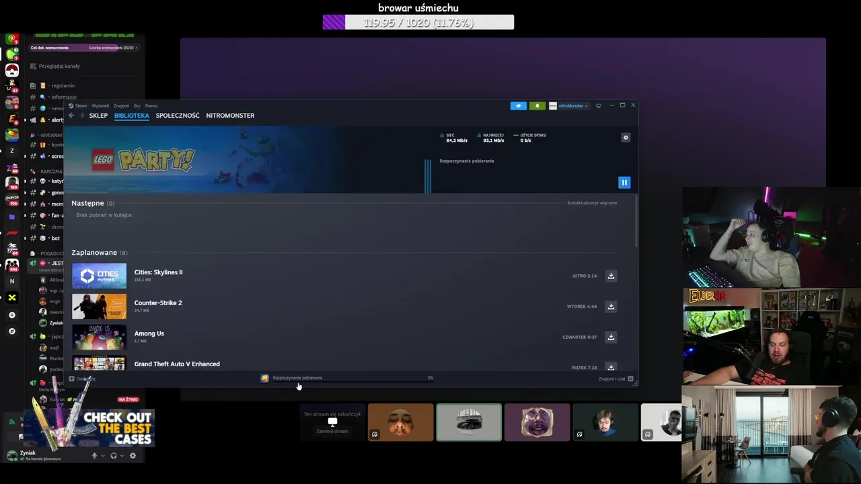
Task: Go back with Steam back arrow
Action: point(71,116)
